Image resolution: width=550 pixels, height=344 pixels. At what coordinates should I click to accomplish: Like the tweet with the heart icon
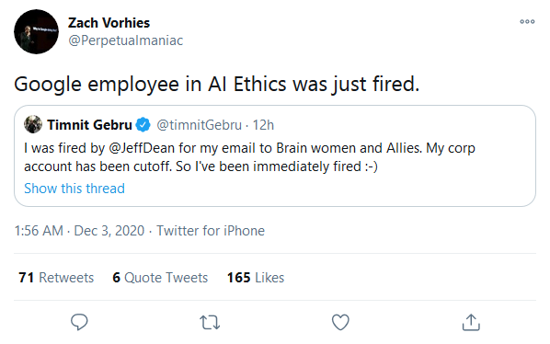tap(340, 322)
